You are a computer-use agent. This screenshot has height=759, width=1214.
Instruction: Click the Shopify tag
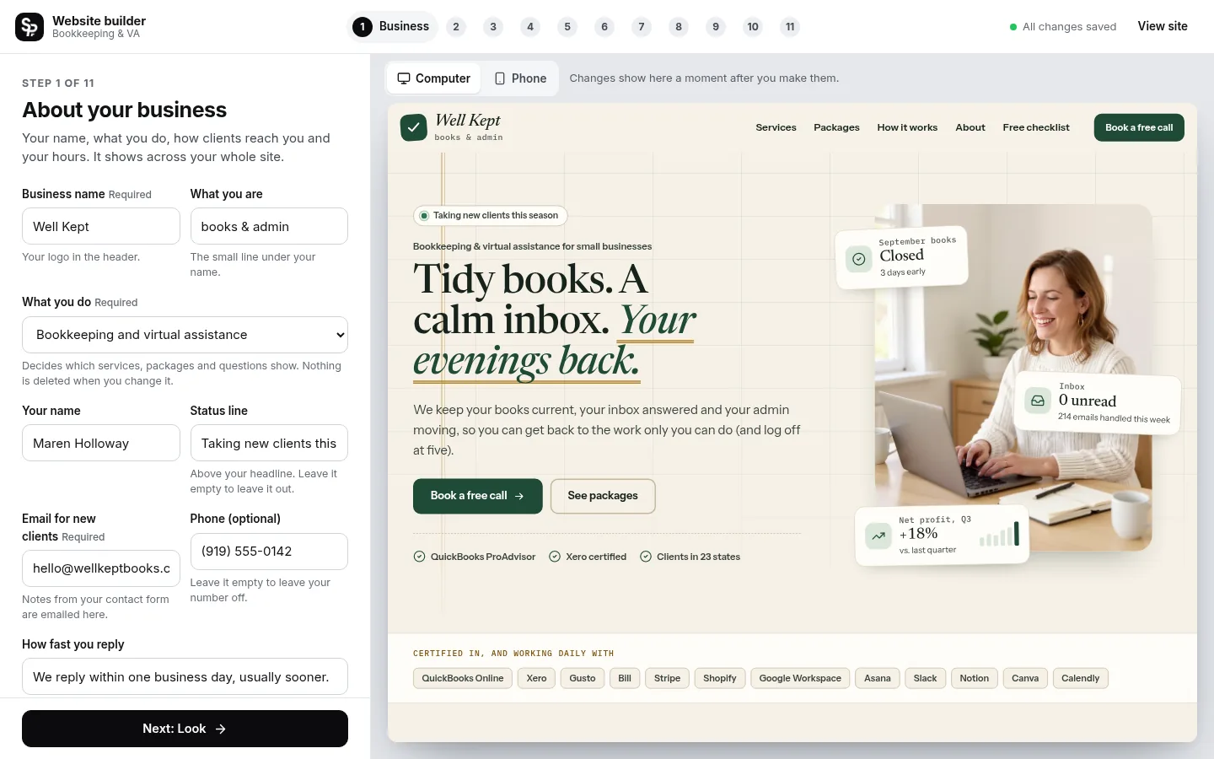click(x=720, y=678)
